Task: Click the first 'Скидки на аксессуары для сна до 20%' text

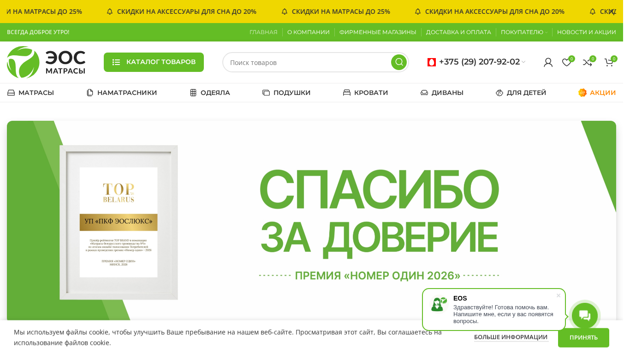Action: coord(187,12)
